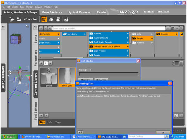Viewport: 187px width, 140px height.
Task: Open the folder filter dropdown next to search
Action: click(175, 29)
